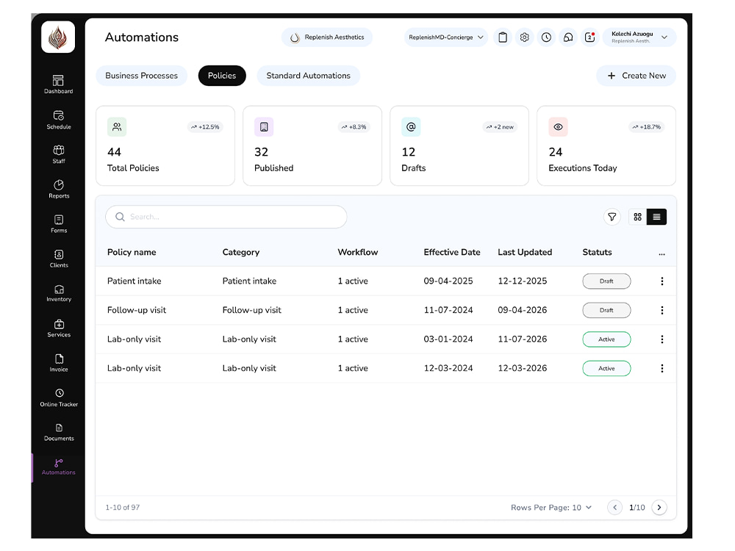This screenshot has width=735, height=551.
Task: Click the Drafts card at-sign icon
Action: (x=411, y=127)
